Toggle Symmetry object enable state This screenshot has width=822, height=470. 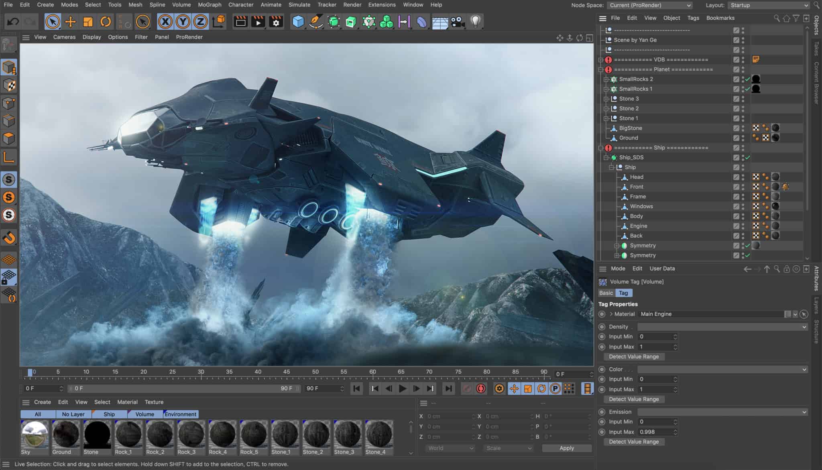pos(747,246)
